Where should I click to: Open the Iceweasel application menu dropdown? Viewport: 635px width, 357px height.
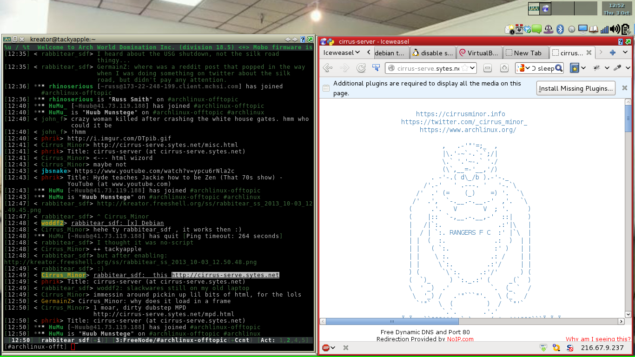coord(342,53)
